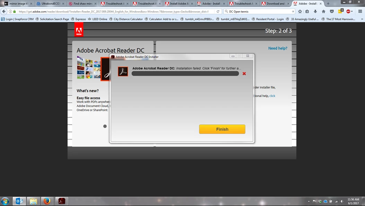
Task: Open the 'LEED Online' bookmark
Action: [x=97, y=19]
